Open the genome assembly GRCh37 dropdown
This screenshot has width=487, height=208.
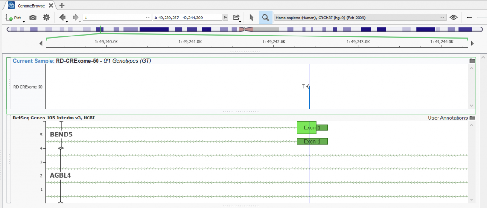click(x=360, y=18)
